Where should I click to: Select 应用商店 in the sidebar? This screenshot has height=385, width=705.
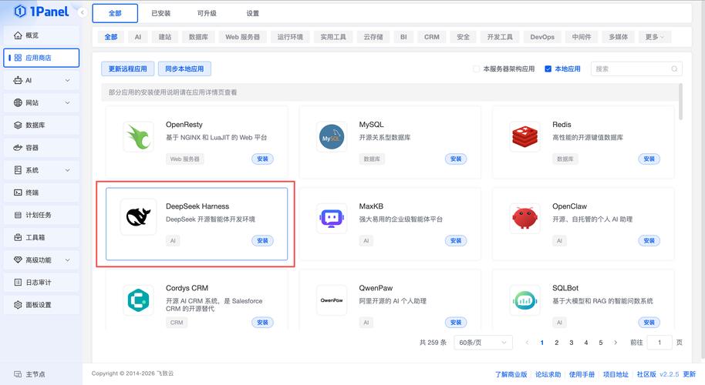(x=42, y=58)
